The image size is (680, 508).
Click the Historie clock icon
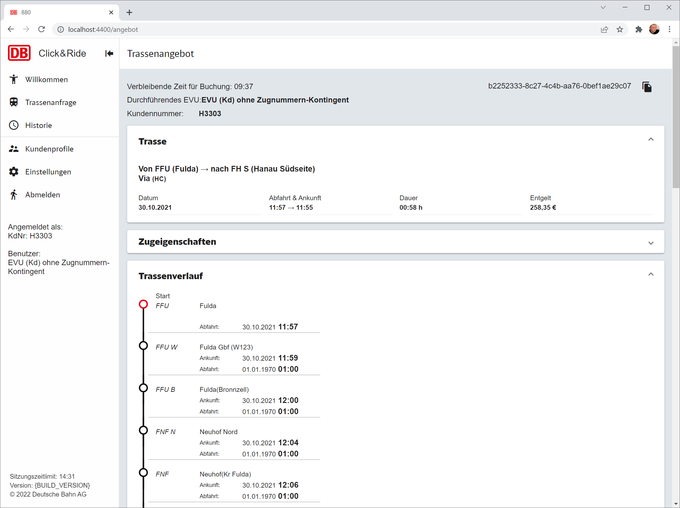(x=14, y=125)
